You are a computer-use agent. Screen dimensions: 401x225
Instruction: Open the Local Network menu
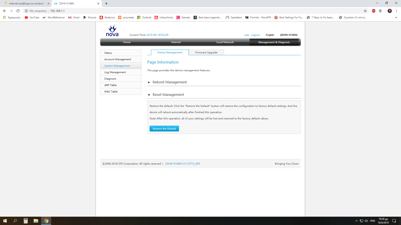[225, 42]
